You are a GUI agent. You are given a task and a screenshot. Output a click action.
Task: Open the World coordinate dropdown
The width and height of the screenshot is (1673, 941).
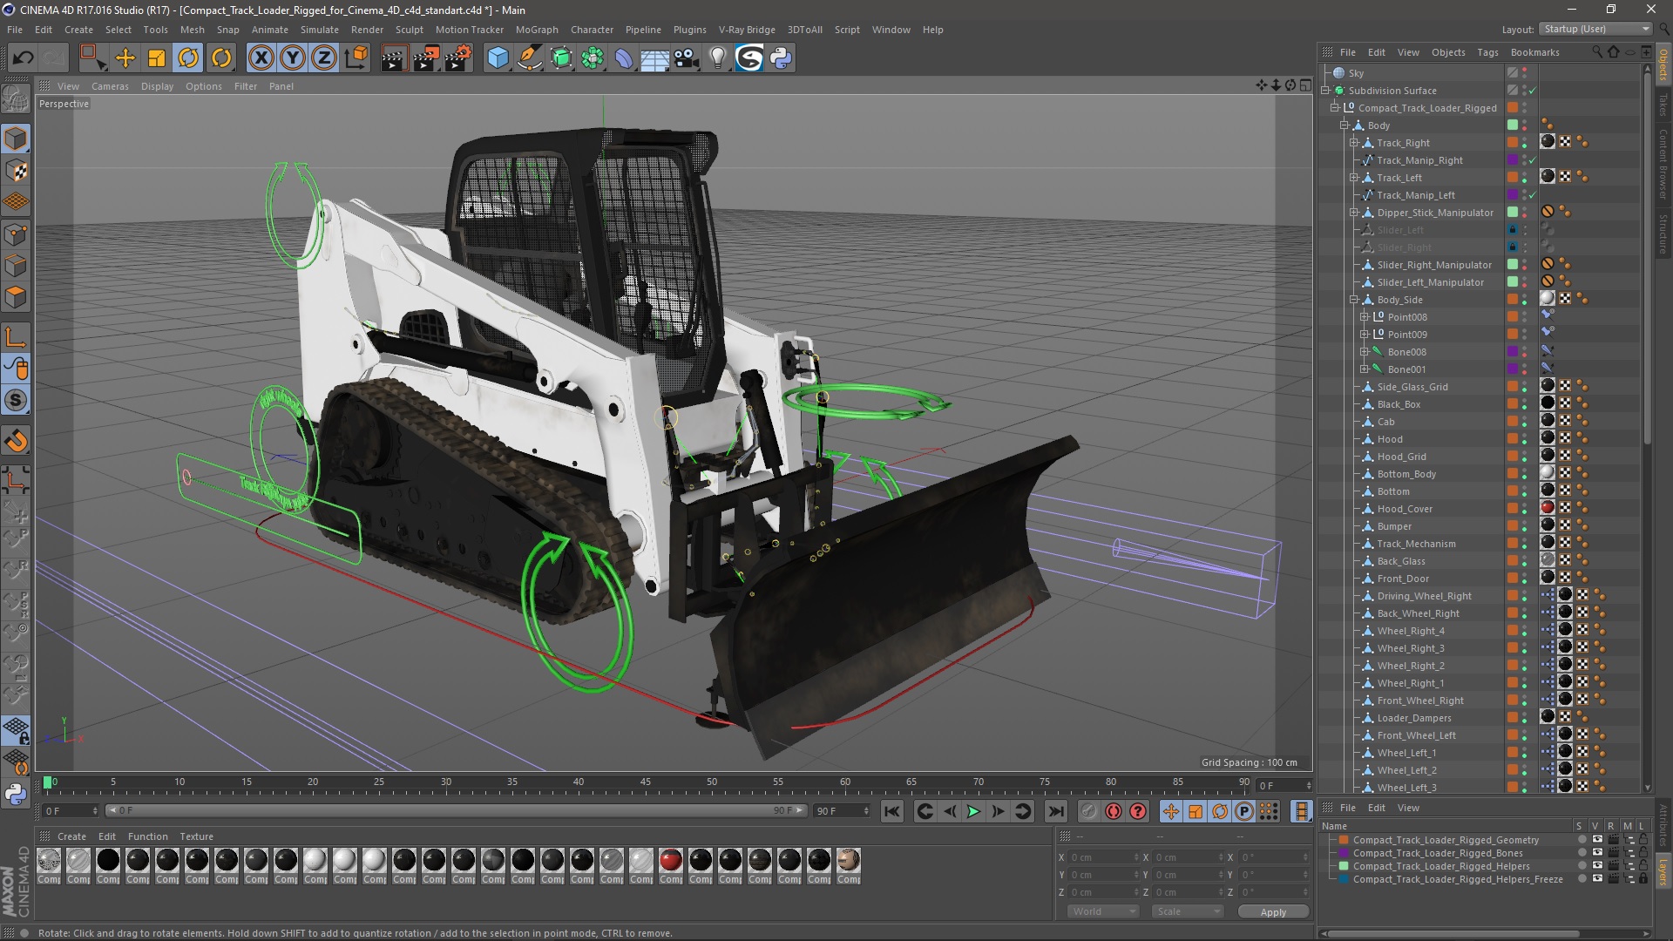pos(1102,911)
